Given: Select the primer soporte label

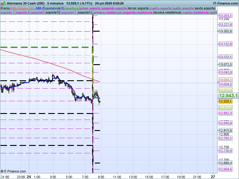Looking at the screenshot, I should (x=90, y=8).
